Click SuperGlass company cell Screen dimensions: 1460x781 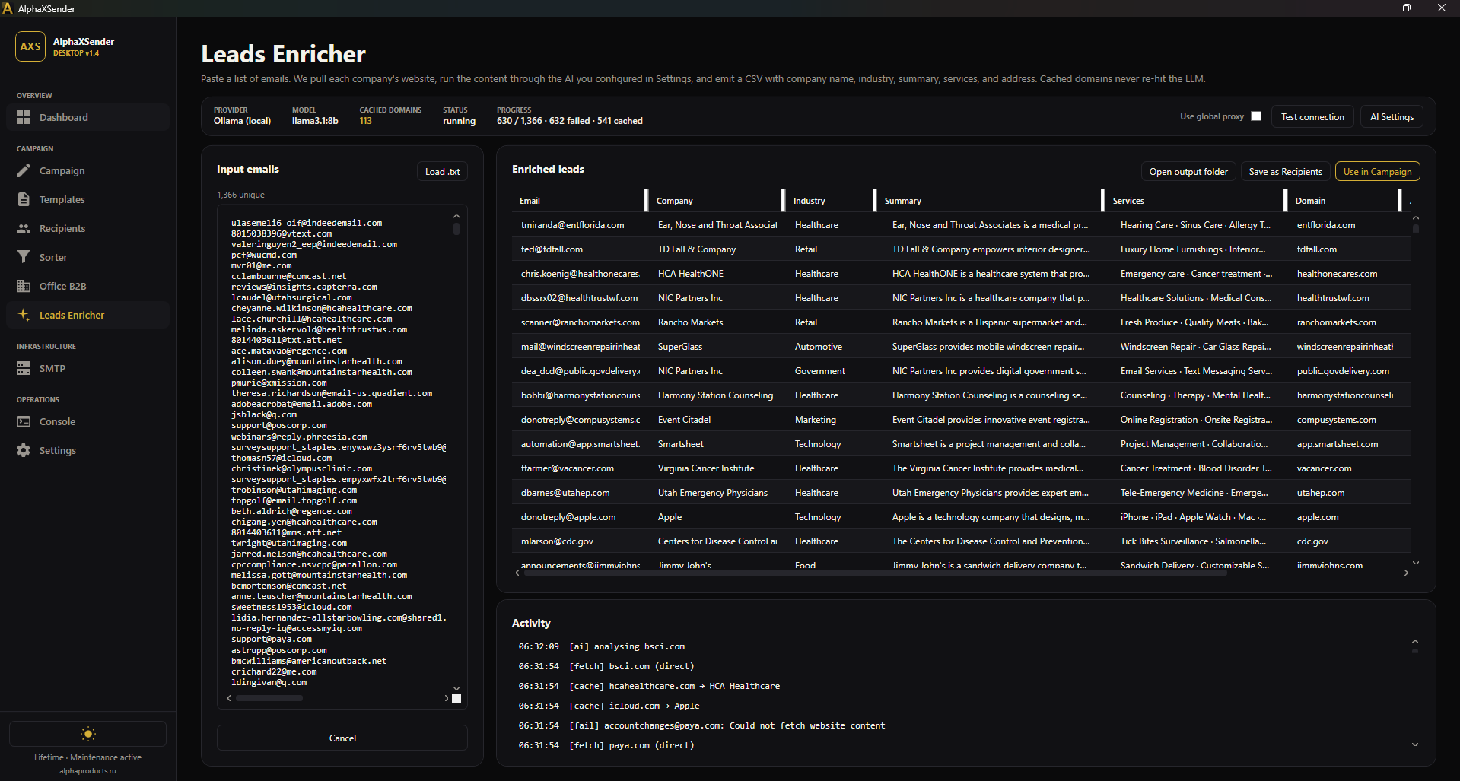pyautogui.click(x=679, y=347)
